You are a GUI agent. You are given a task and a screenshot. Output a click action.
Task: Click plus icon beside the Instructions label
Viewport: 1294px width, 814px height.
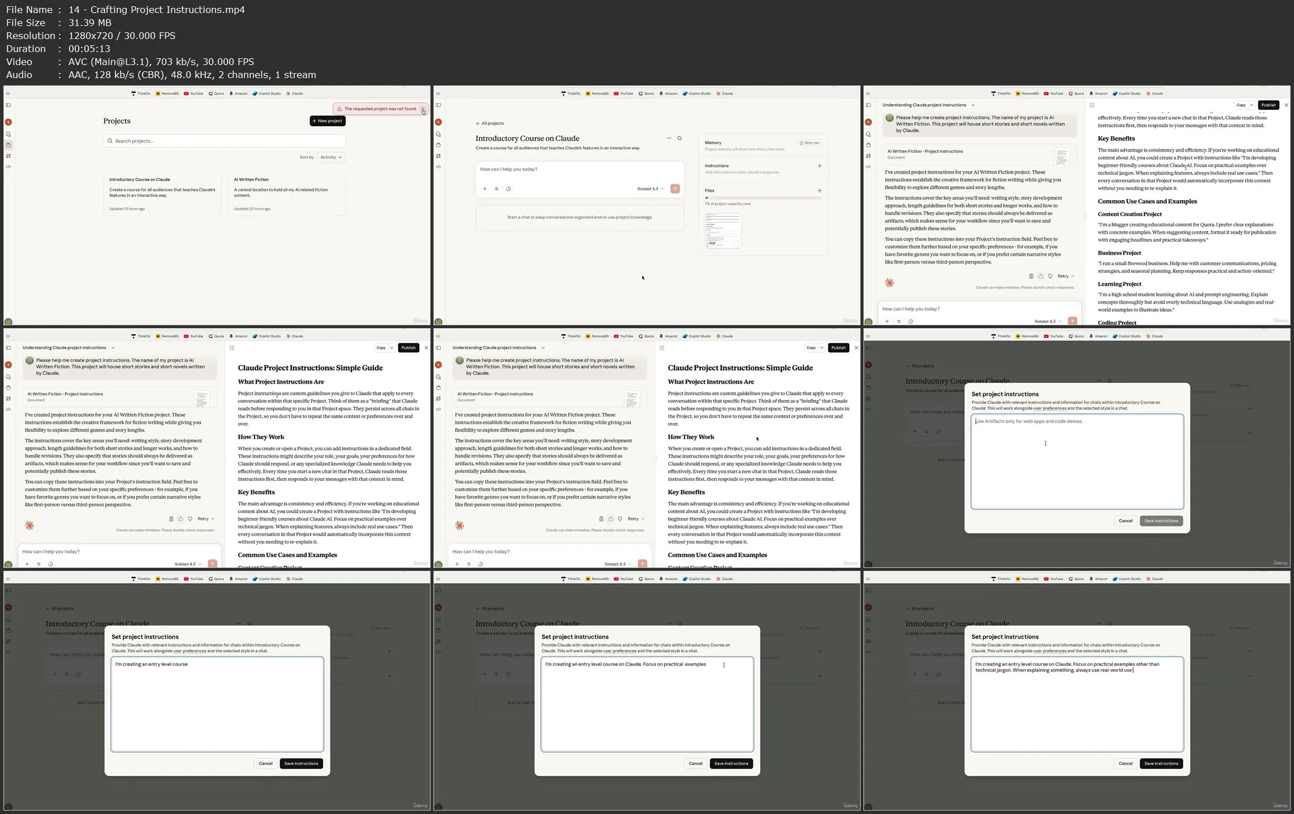click(819, 166)
